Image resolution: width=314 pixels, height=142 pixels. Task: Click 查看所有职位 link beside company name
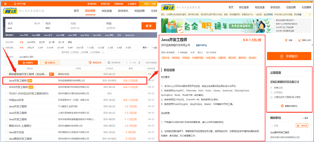pos(201,45)
